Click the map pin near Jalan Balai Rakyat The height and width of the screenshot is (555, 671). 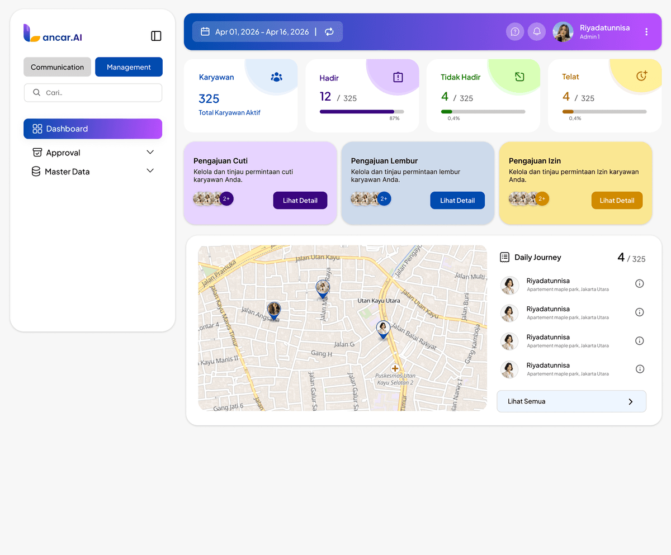pos(382,329)
